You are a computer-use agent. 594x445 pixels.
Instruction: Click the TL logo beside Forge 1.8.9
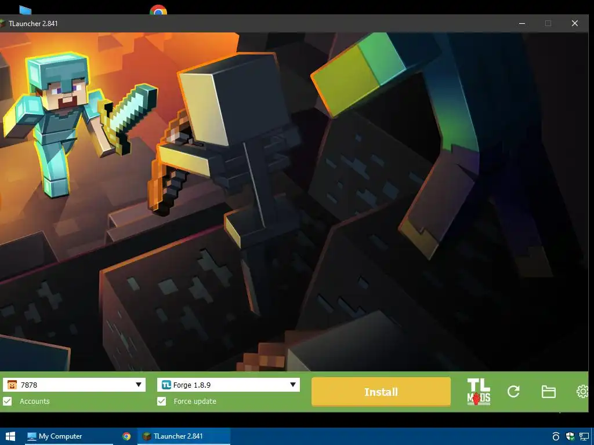tap(166, 385)
